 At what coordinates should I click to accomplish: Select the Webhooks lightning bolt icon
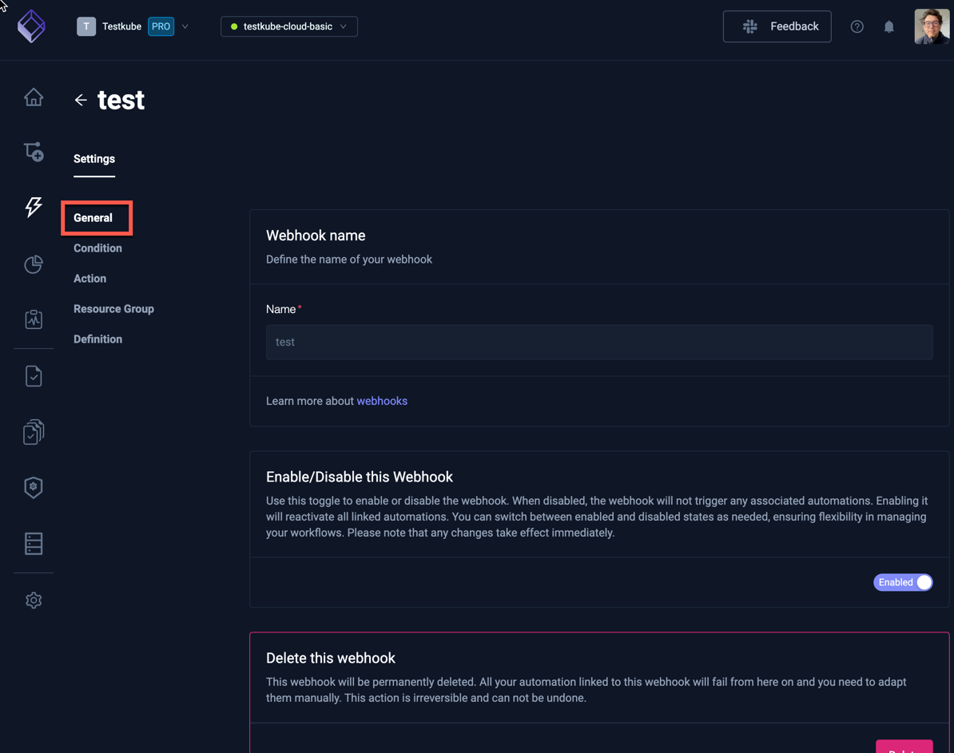34,207
